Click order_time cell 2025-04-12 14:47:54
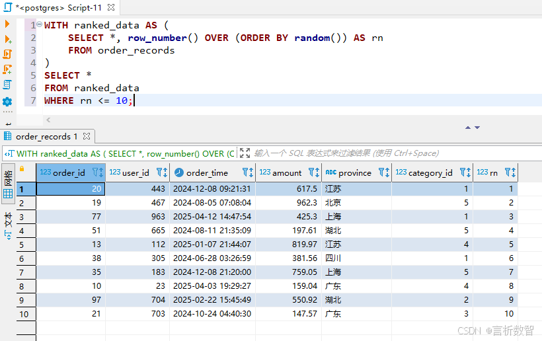 click(x=213, y=217)
